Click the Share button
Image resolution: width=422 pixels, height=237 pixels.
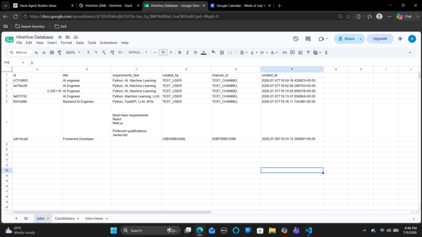346,39
